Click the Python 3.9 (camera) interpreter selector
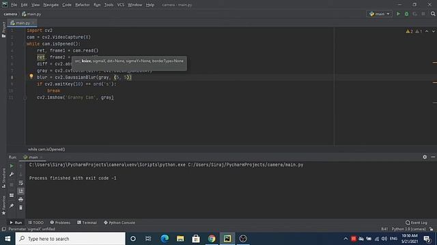 click(408, 229)
